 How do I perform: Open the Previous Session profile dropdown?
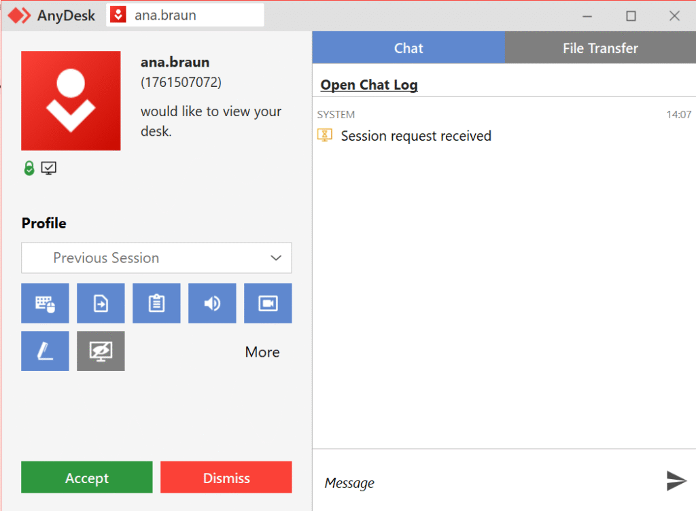[156, 258]
